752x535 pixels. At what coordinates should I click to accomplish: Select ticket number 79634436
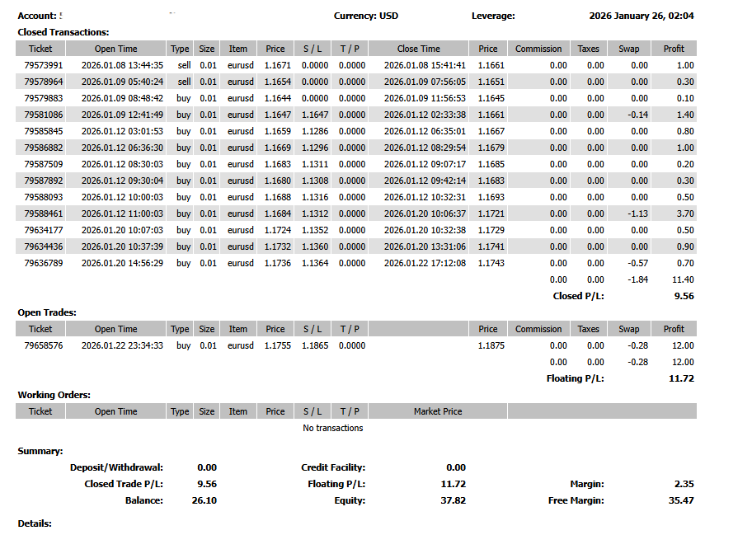pos(44,246)
